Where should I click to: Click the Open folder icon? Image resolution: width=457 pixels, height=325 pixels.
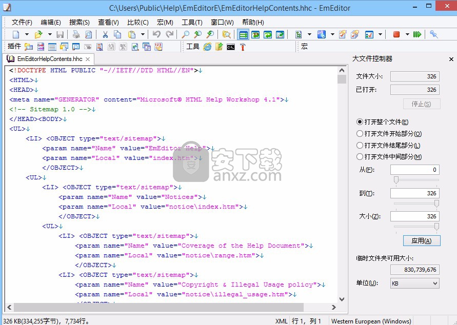point(38,35)
